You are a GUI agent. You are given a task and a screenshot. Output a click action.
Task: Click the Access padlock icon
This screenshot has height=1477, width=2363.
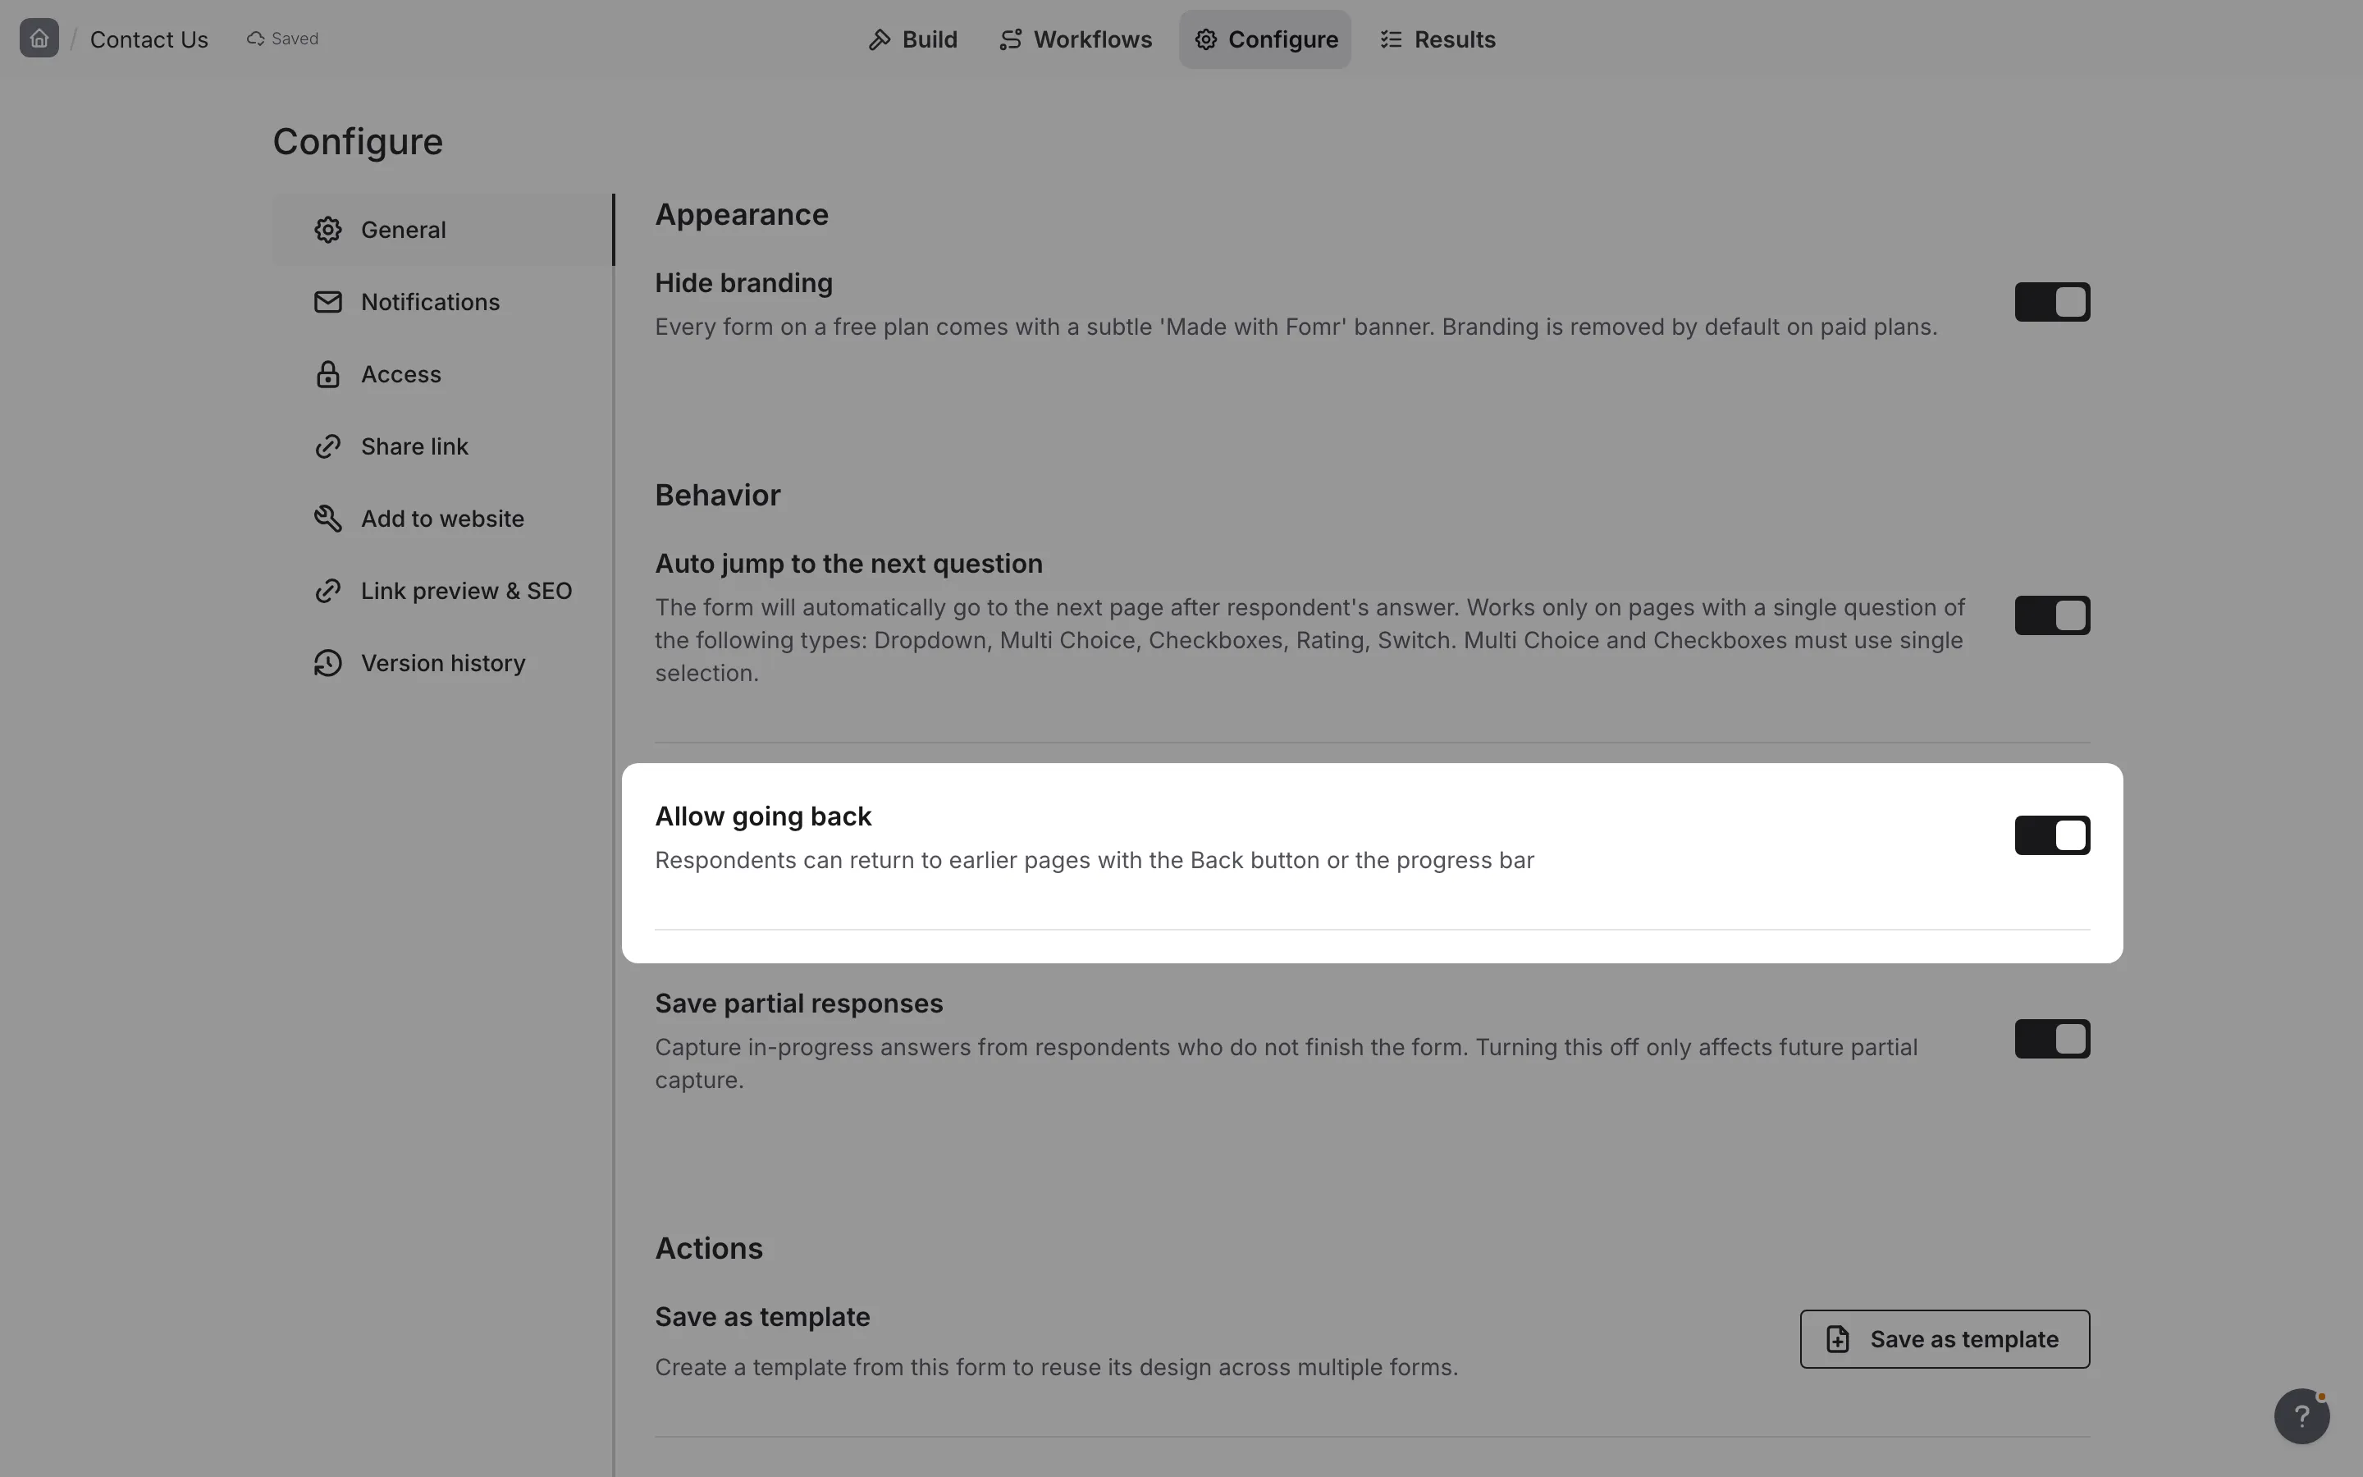tap(328, 374)
